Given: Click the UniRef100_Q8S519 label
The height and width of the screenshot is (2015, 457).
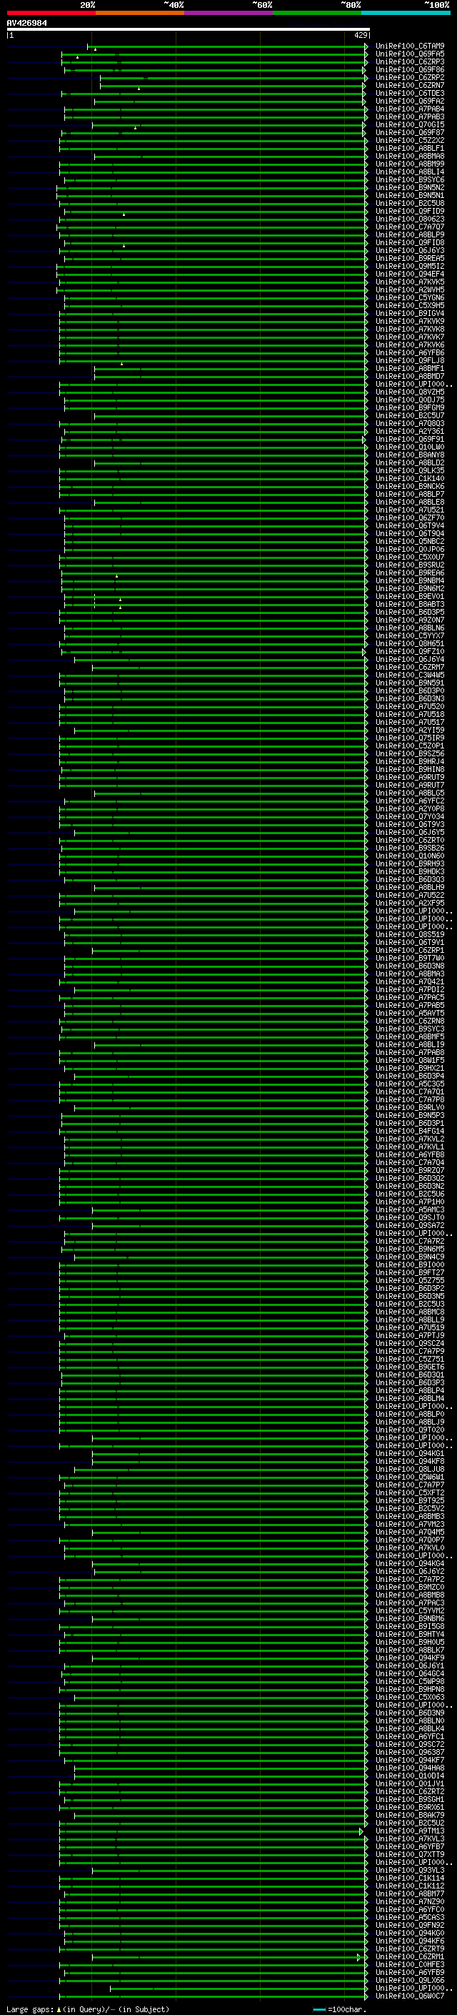Looking at the screenshot, I should tap(409, 934).
